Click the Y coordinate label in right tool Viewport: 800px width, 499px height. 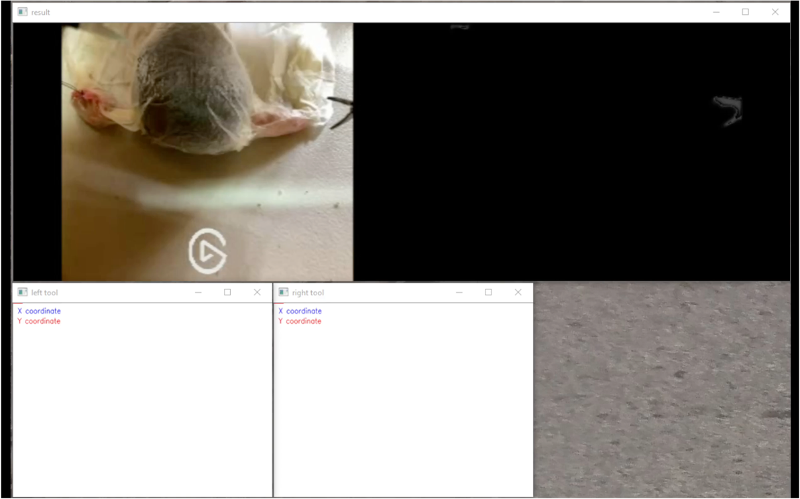(300, 322)
